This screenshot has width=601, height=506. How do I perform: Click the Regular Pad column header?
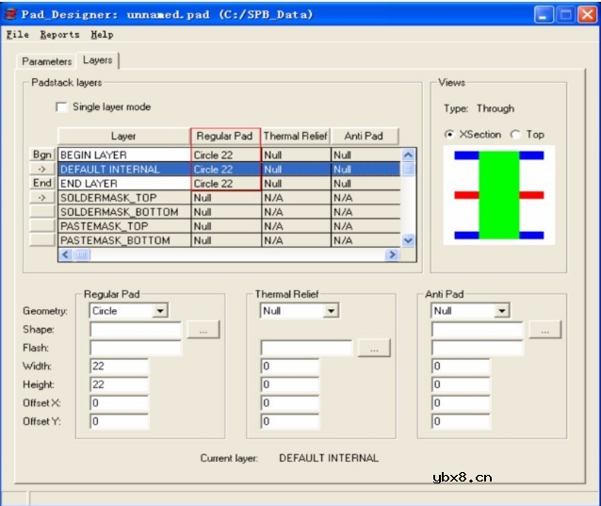point(225,137)
